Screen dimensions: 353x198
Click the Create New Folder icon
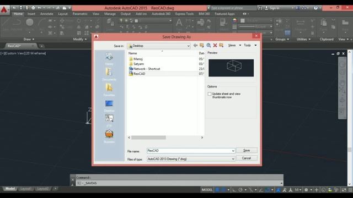point(221,45)
